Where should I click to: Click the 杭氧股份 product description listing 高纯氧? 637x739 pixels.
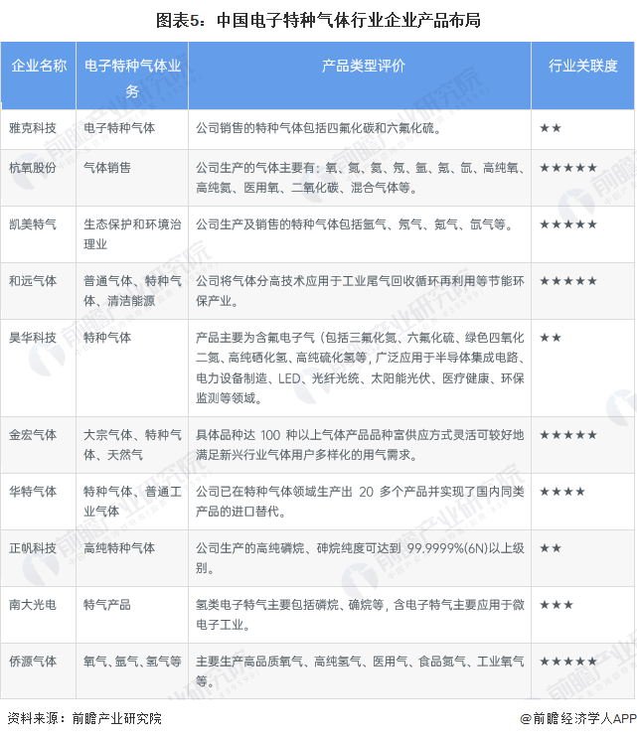(360, 178)
